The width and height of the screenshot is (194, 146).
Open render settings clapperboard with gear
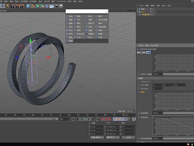pos(22,6)
